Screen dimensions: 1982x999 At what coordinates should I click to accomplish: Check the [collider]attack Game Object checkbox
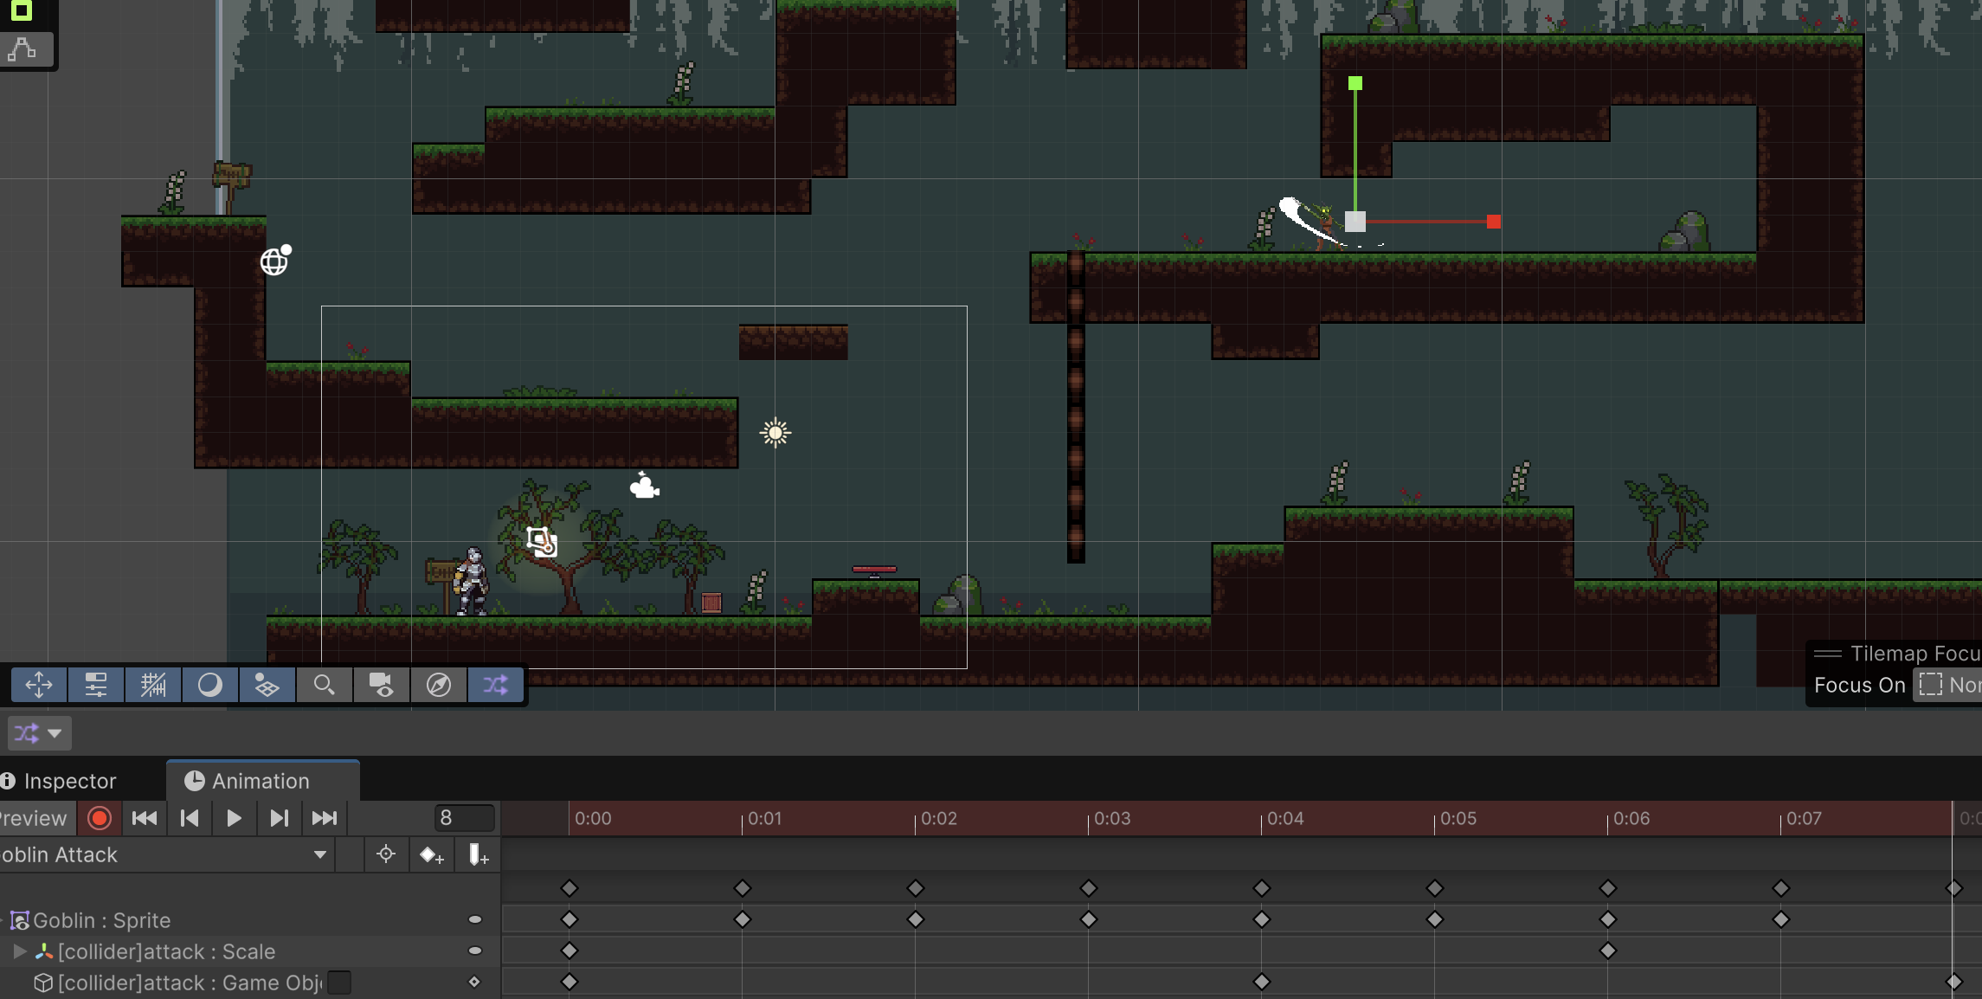pyautogui.click(x=340, y=983)
